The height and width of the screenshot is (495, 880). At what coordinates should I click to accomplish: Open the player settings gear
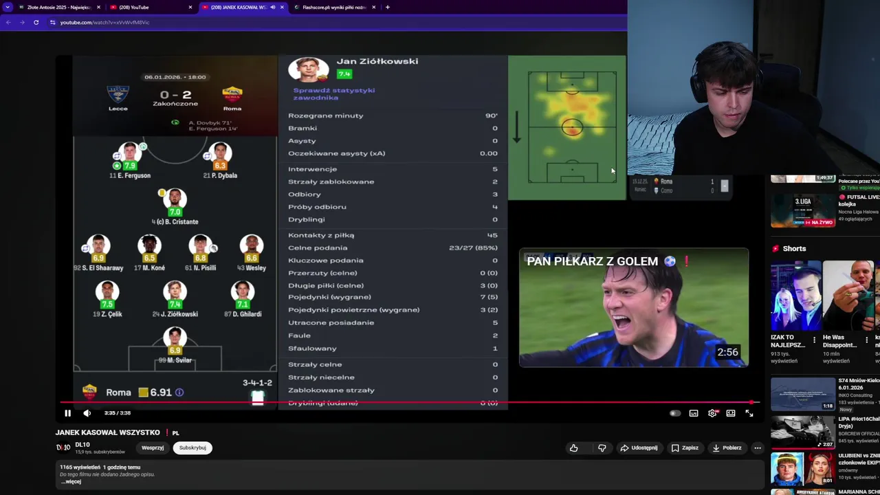[712, 413]
